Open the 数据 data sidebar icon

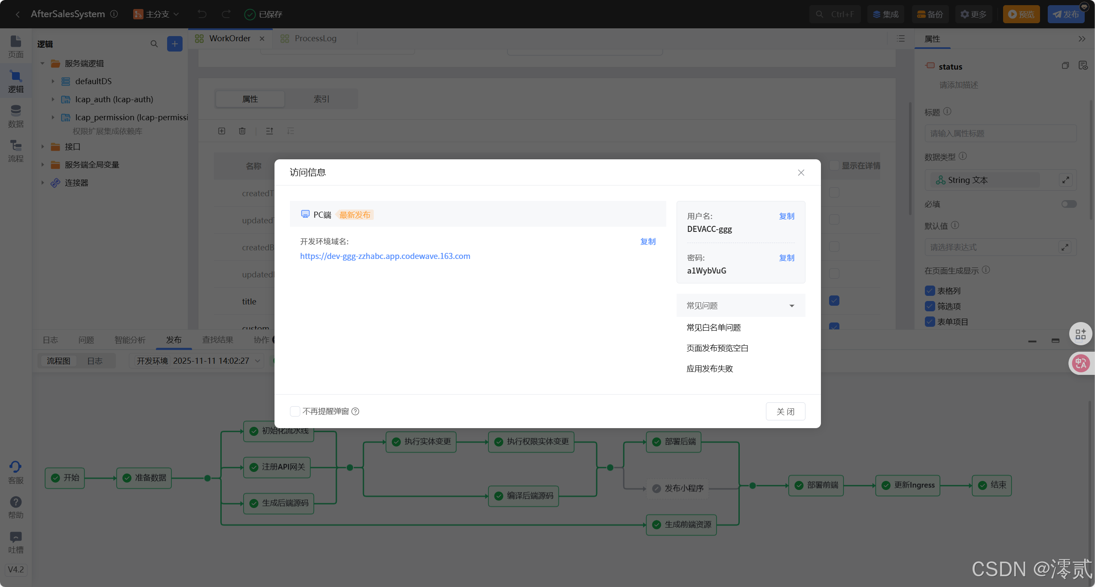pos(15,116)
